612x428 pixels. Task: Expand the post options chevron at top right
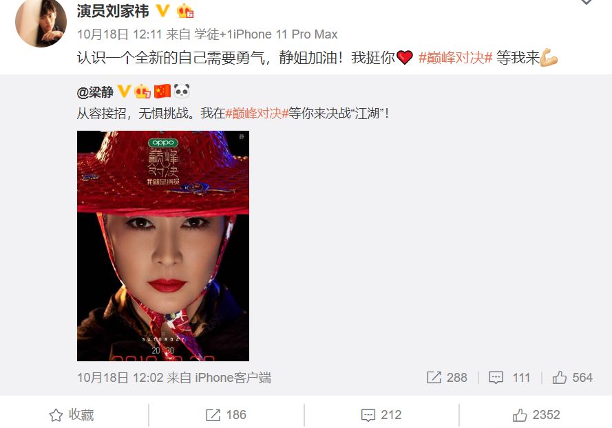pyautogui.click(x=587, y=2)
